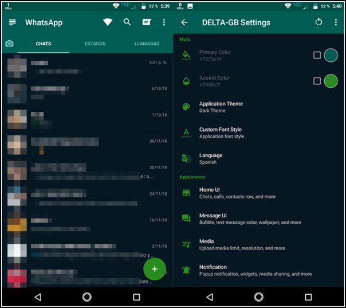The image size is (346, 308).
Task: Tap the Language translate icon
Action: (186, 158)
